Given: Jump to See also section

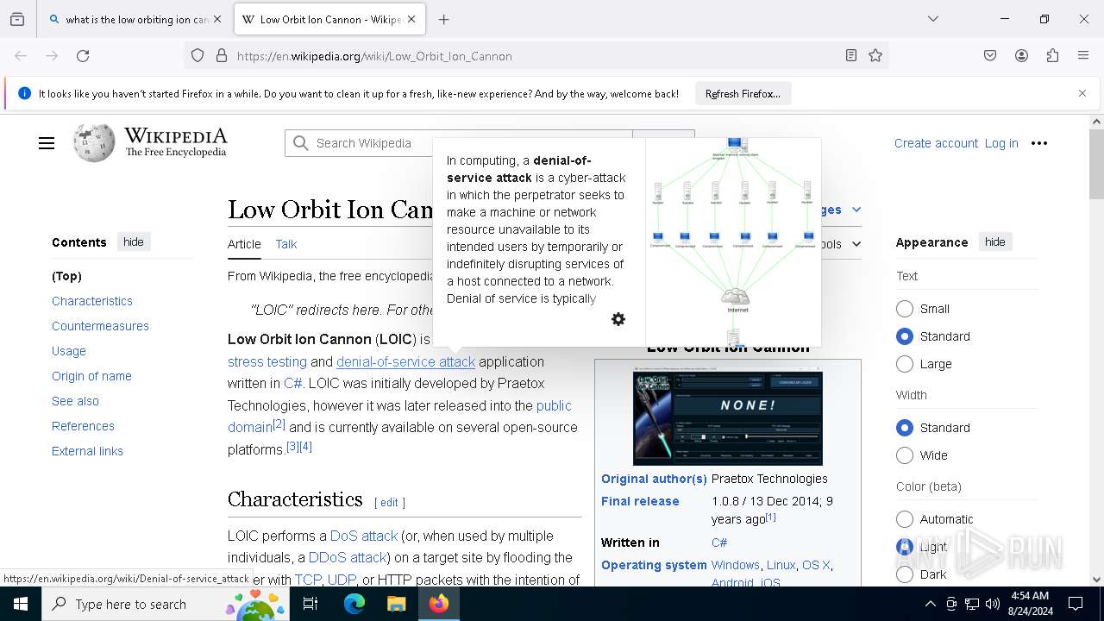Looking at the screenshot, I should 75,401.
